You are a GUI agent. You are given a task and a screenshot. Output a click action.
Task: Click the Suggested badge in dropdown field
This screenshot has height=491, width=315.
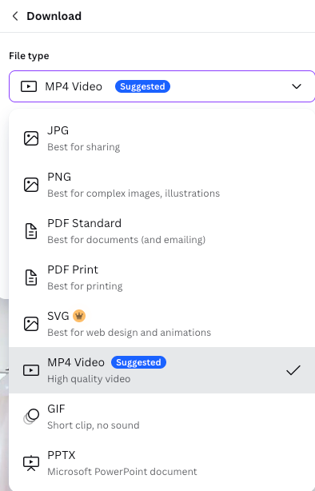142,86
